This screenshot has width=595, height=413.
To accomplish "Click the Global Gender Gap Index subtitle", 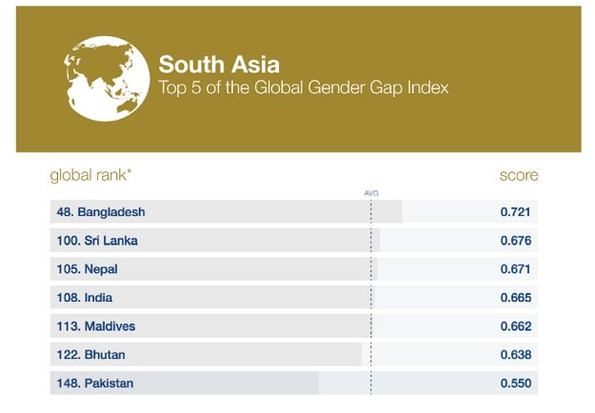I will tap(304, 88).
